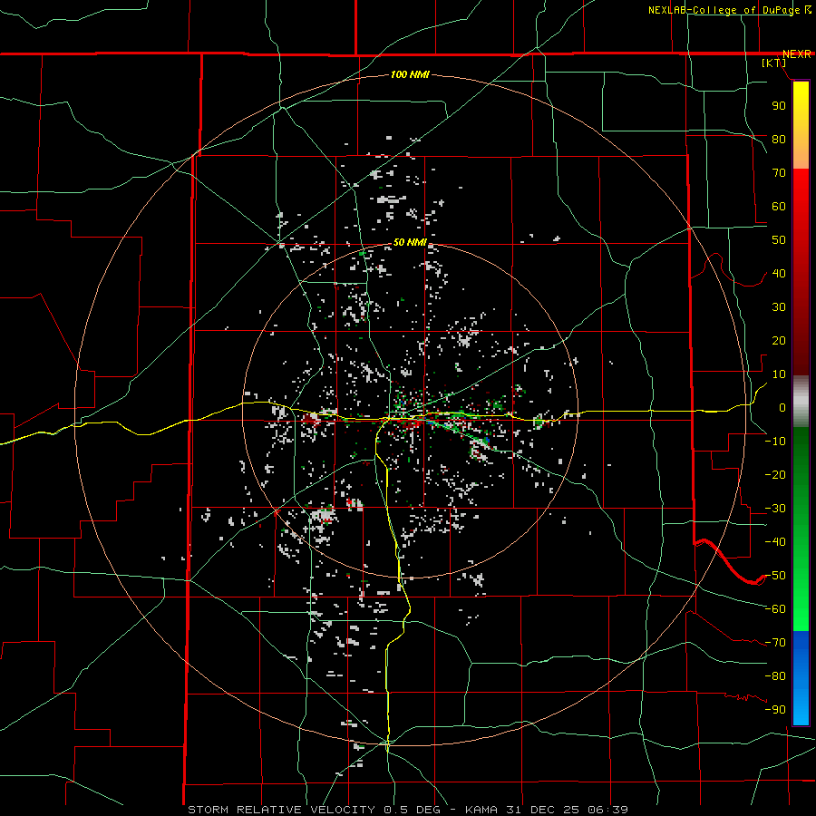Click the -50 scale label

[775, 576]
